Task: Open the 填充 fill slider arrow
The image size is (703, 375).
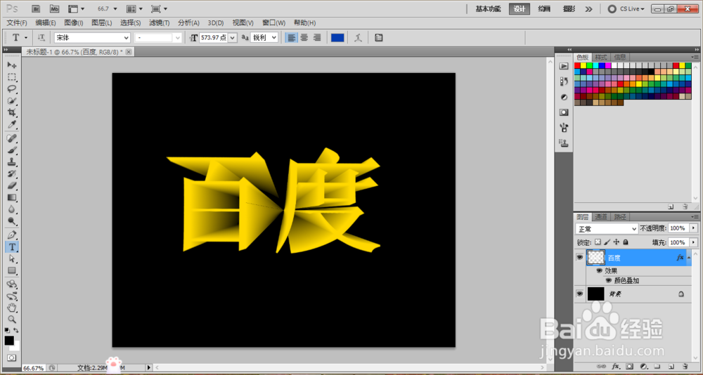Action: pos(694,242)
